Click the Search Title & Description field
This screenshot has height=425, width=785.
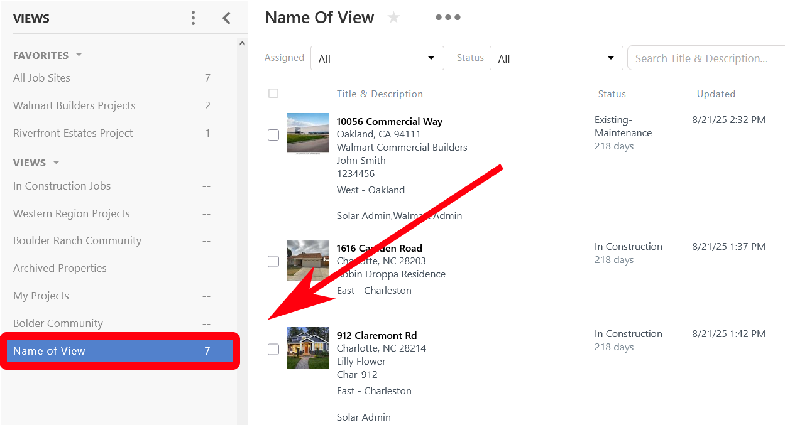pyautogui.click(x=705, y=58)
